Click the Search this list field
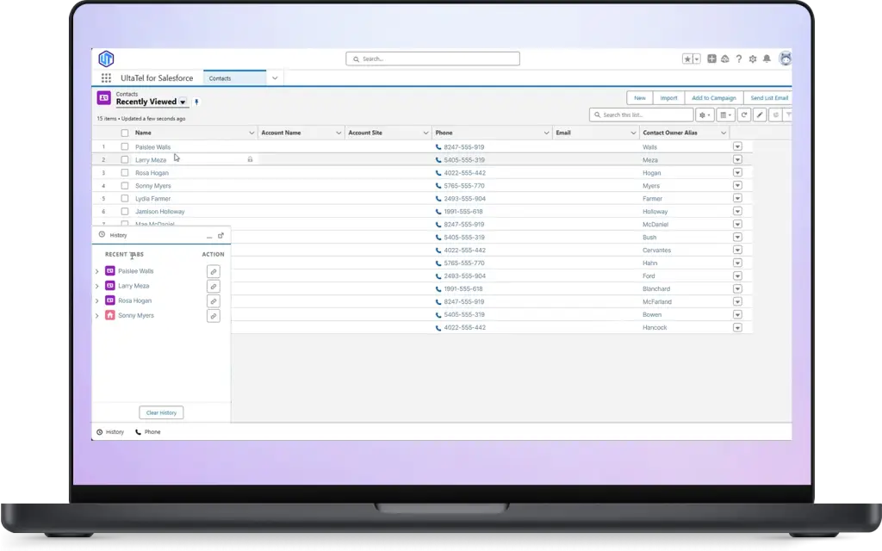This screenshot has height=551, width=882. pos(642,115)
